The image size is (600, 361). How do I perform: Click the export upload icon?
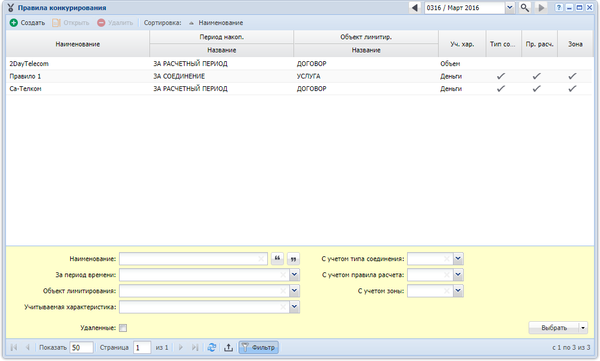(229, 347)
